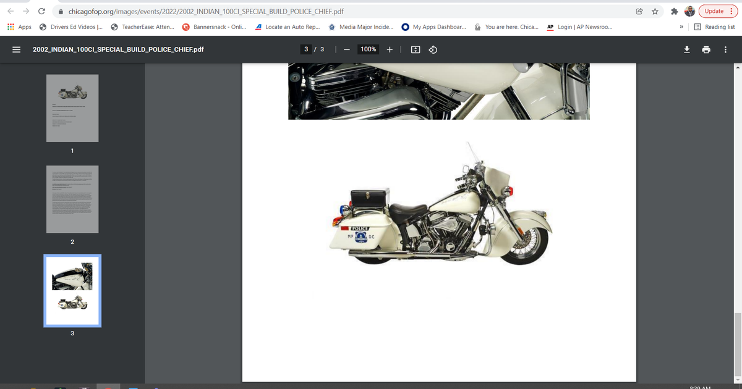Select page 2 thumbnail in sidebar

[72, 198]
